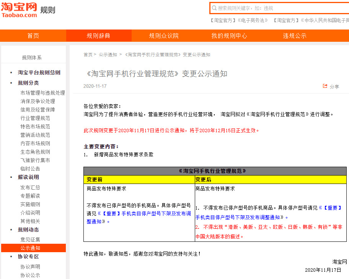Click the red 港版、美版 restriction clause
The width and height of the screenshot is (349, 279).
[x=269, y=232]
